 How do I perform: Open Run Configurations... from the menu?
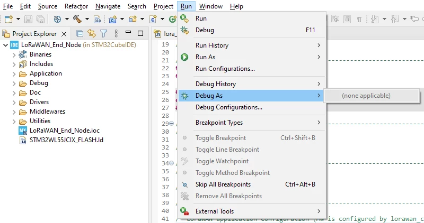click(252, 69)
